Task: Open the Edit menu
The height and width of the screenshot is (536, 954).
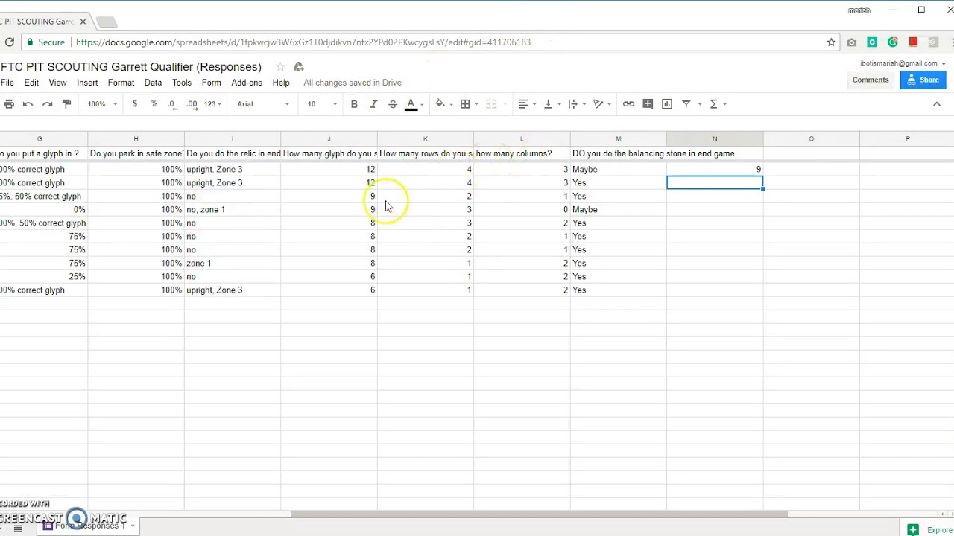Action: 31,83
